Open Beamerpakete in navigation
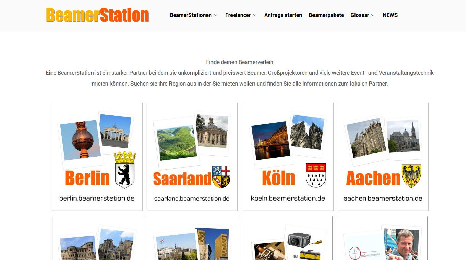The height and width of the screenshot is (260, 466). coord(326,15)
